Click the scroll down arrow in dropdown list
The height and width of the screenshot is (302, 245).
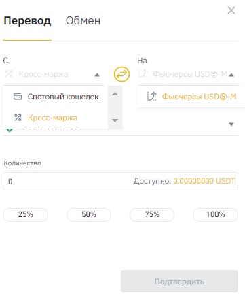pyautogui.click(x=115, y=120)
